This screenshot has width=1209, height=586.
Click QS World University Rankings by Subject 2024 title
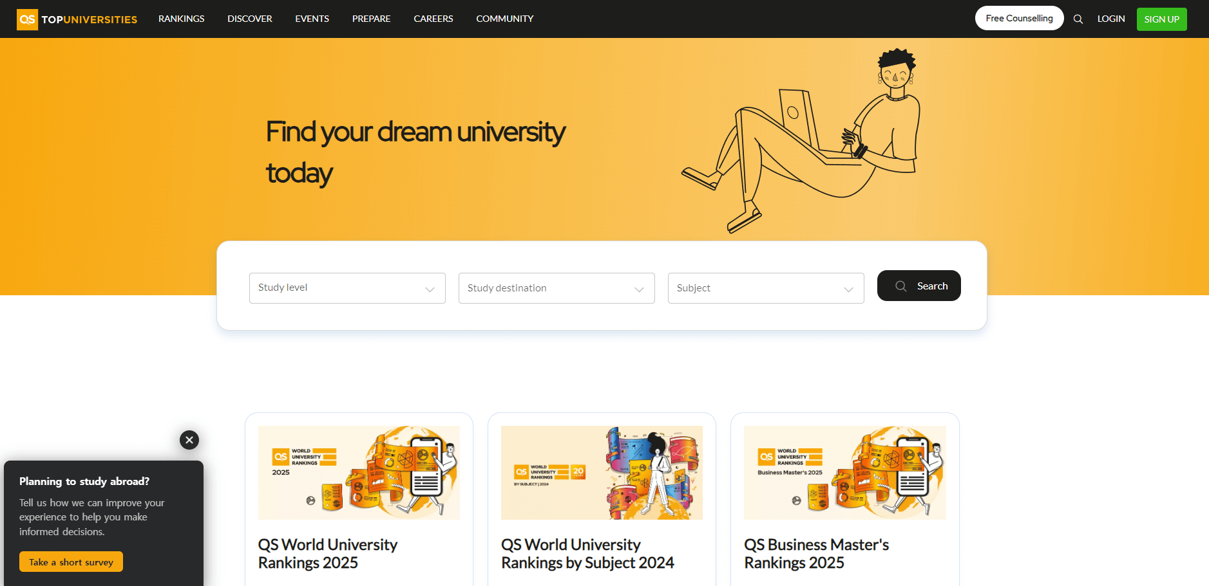click(587, 554)
